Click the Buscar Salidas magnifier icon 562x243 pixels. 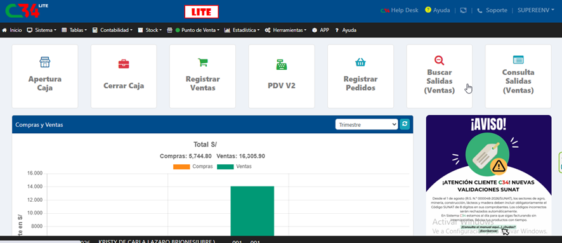[439, 60]
